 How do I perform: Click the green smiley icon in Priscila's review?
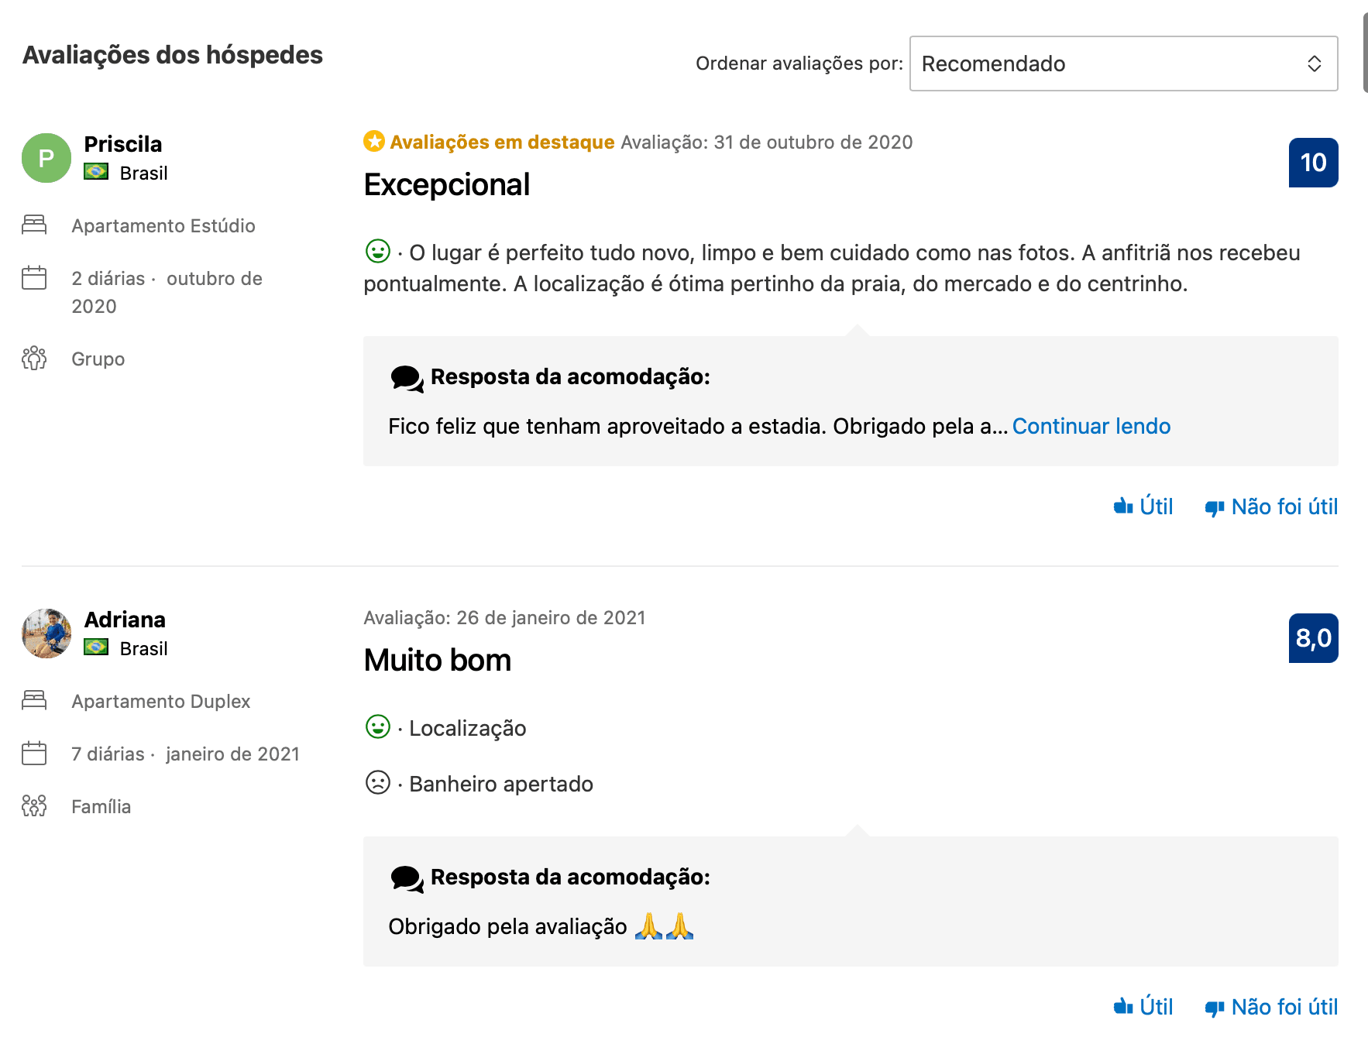pyautogui.click(x=378, y=251)
